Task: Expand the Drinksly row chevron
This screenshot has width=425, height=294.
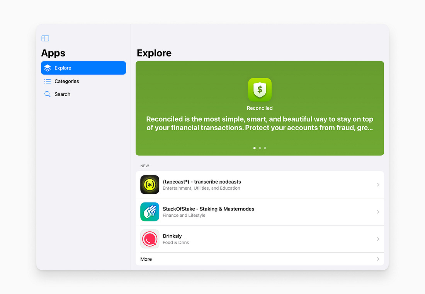Action: coord(378,239)
